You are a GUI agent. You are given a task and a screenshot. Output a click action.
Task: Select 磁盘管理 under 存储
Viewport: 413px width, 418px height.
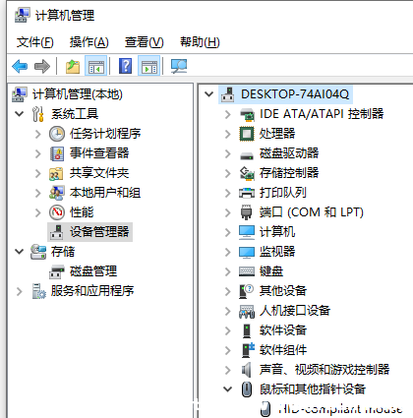click(93, 271)
